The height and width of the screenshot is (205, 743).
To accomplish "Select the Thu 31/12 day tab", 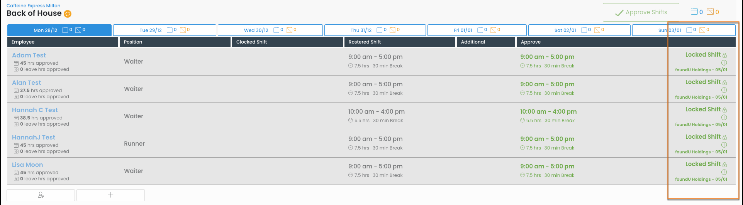I will coord(375,30).
